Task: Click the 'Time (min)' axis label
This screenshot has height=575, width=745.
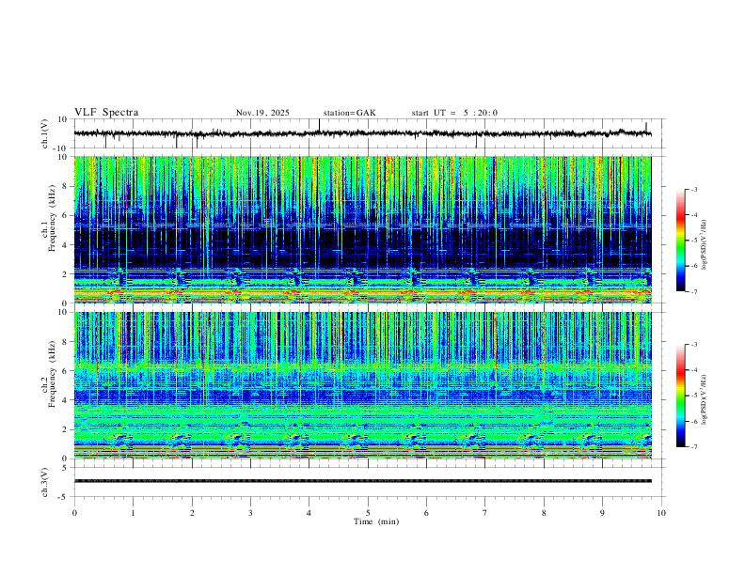Action: pyautogui.click(x=376, y=521)
